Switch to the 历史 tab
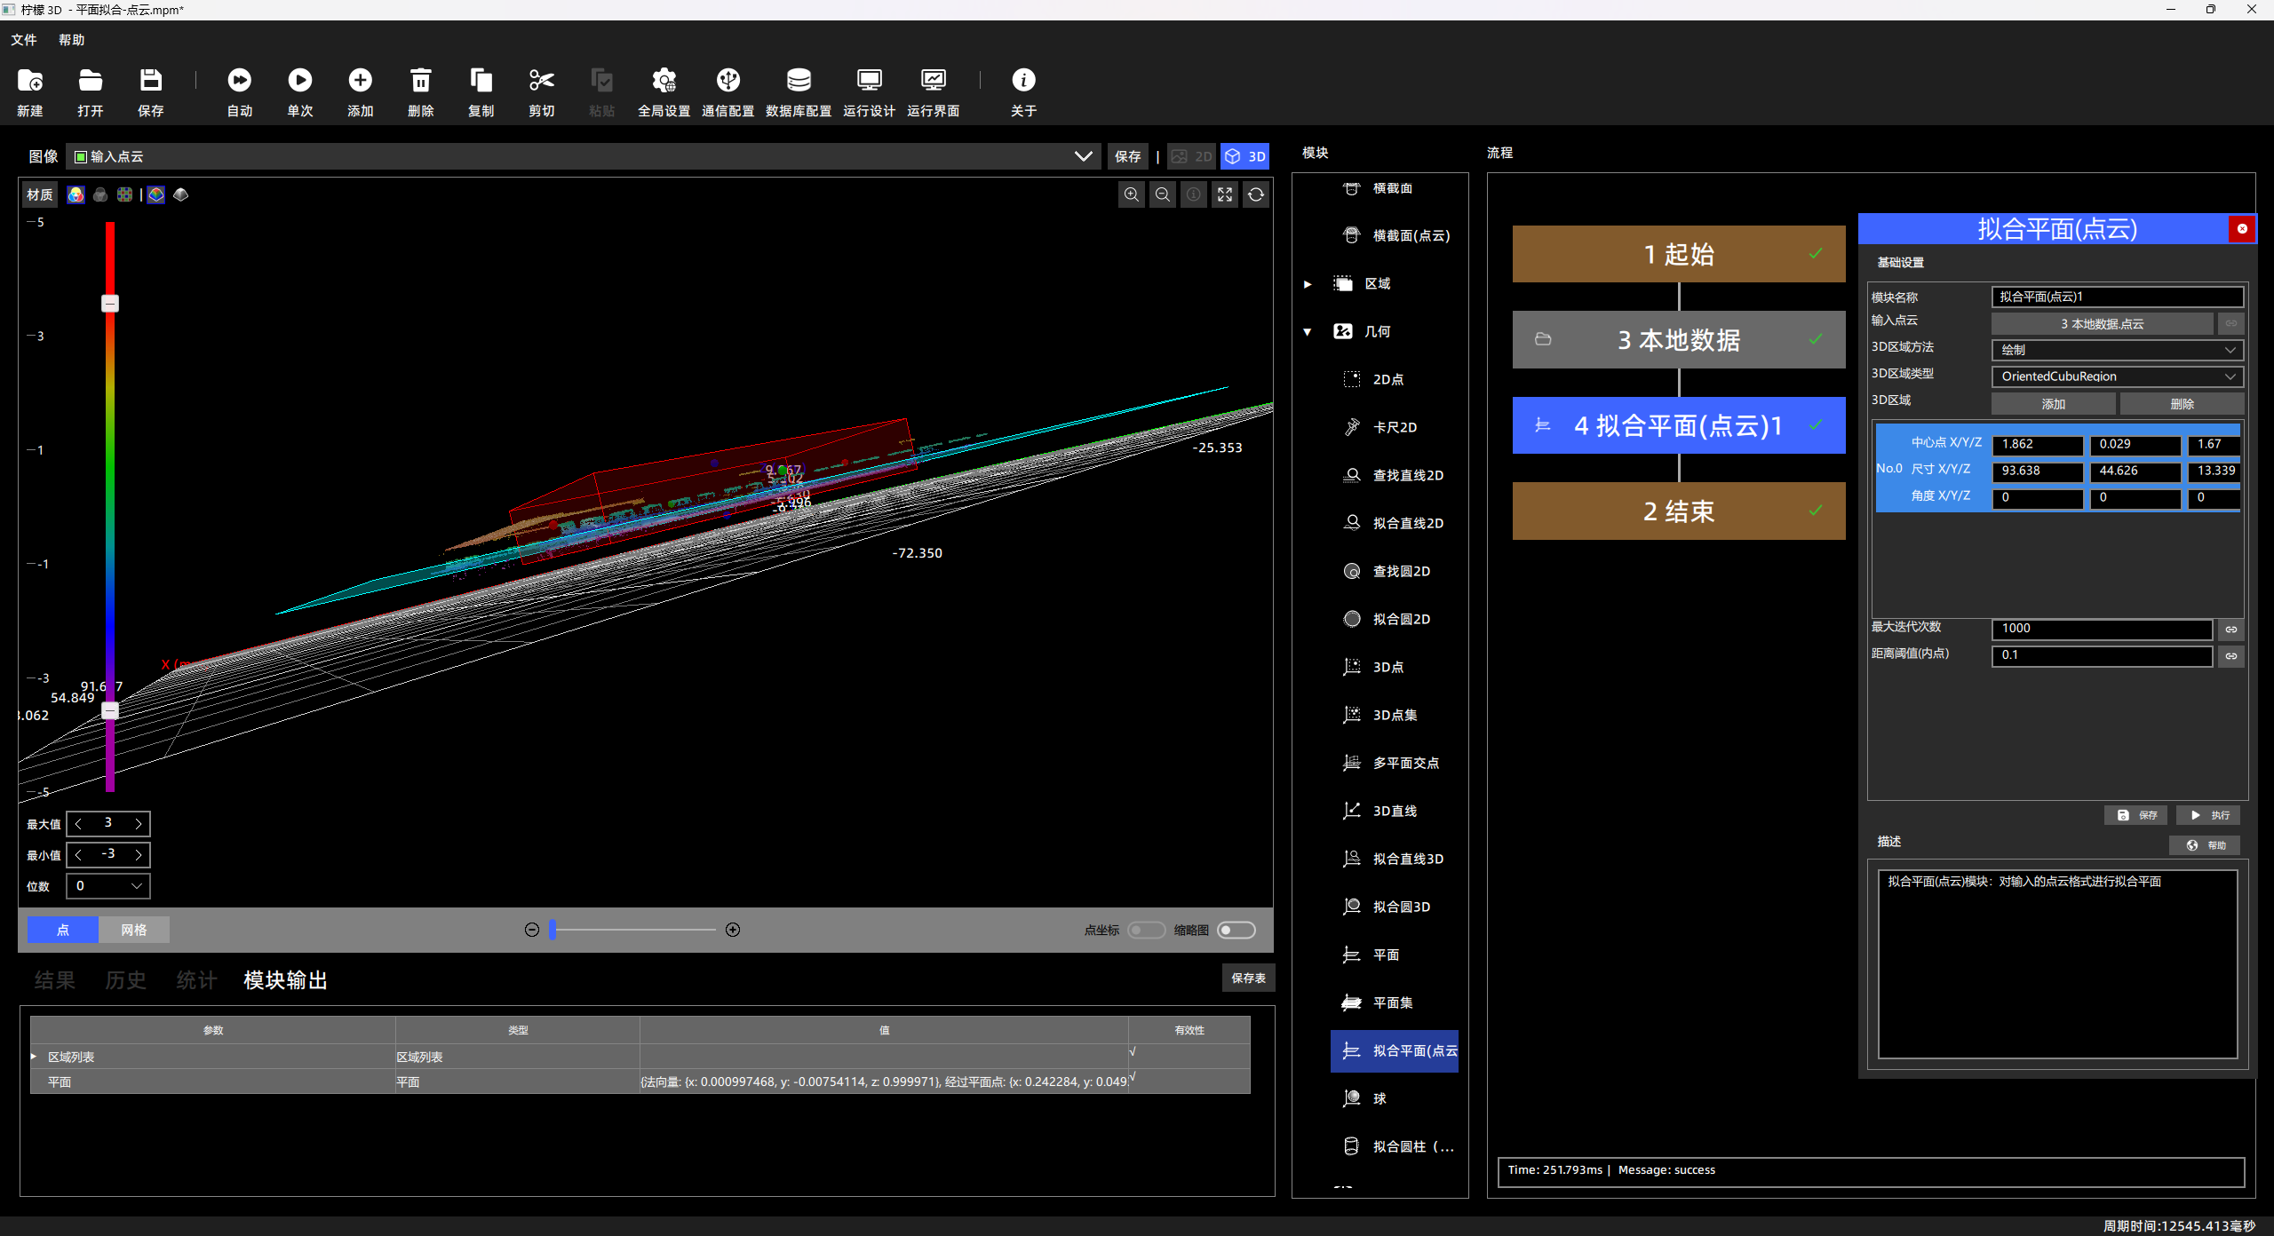Image resolution: width=2274 pixels, height=1236 pixels. point(126,980)
